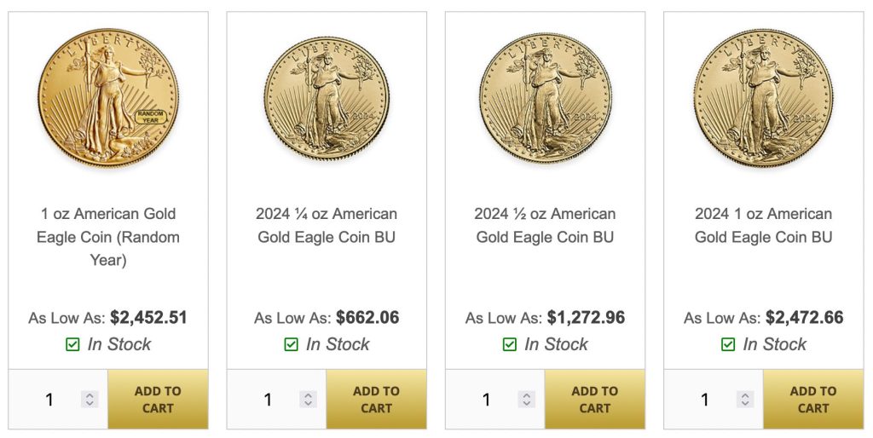
Task: Click the 2024 1 oz Gold Eagle coin image
Action: pos(763,97)
